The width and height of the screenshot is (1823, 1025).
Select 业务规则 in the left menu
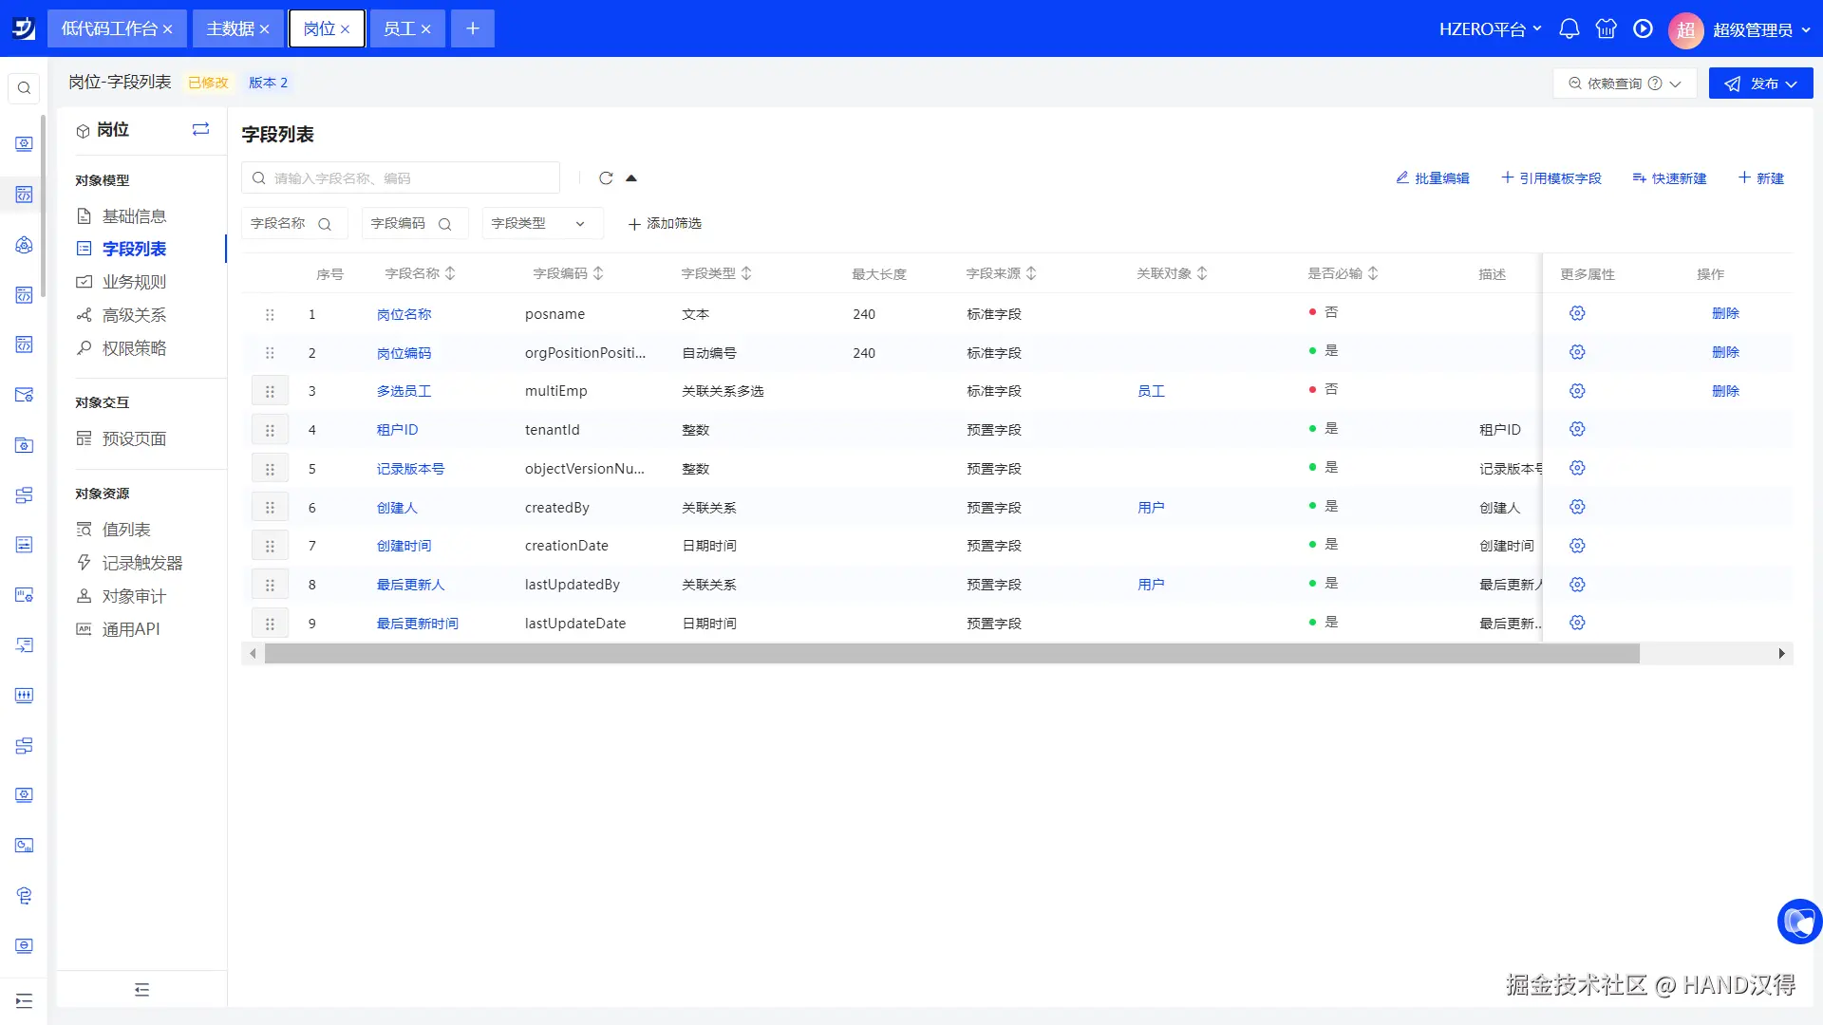[x=134, y=282]
